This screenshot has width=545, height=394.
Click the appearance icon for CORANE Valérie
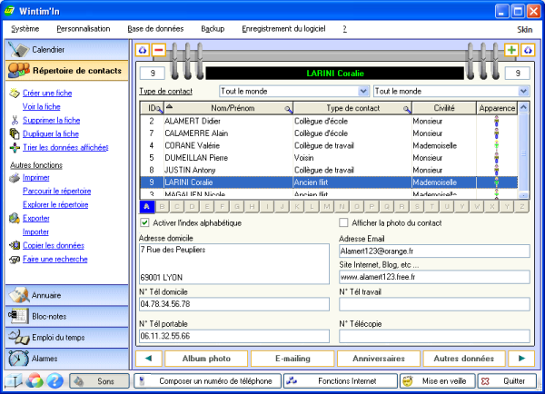pyautogui.click(x=496, y=145)
